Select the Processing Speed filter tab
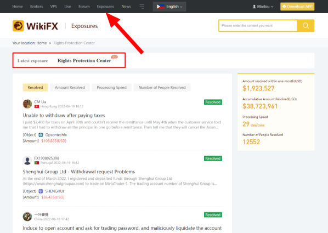Viewport: 328px width, 233px height. [112, 87]
